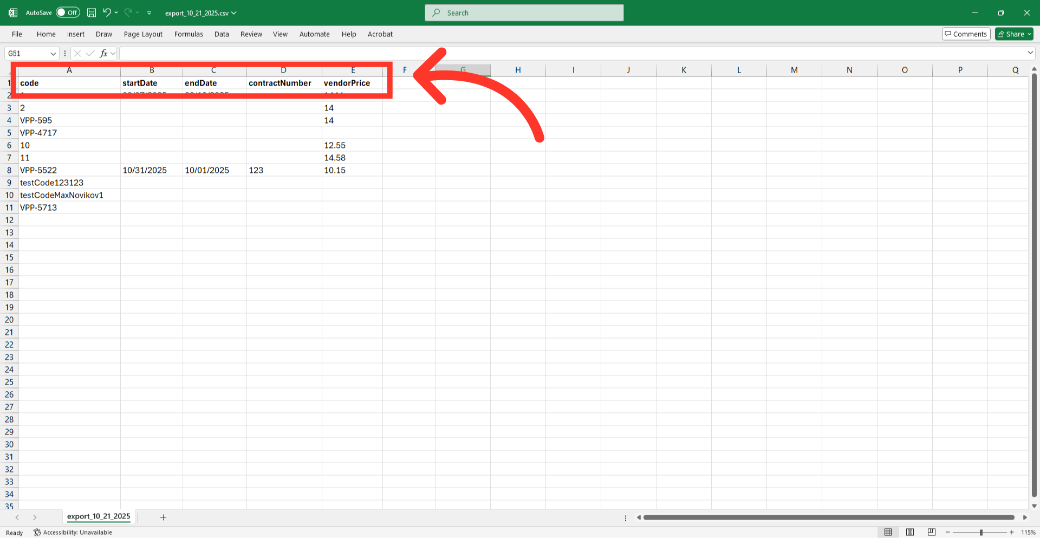Image resolution: width=1040 pixels, height=538 pixels.
Task: Click cell containing testCodeMaxNovikov1
Action: pos(69,195)
